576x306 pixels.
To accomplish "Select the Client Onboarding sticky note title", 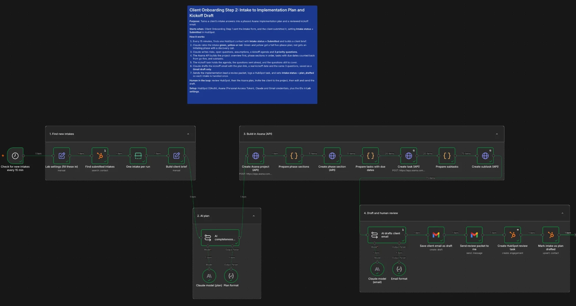I will click(247, 13).
